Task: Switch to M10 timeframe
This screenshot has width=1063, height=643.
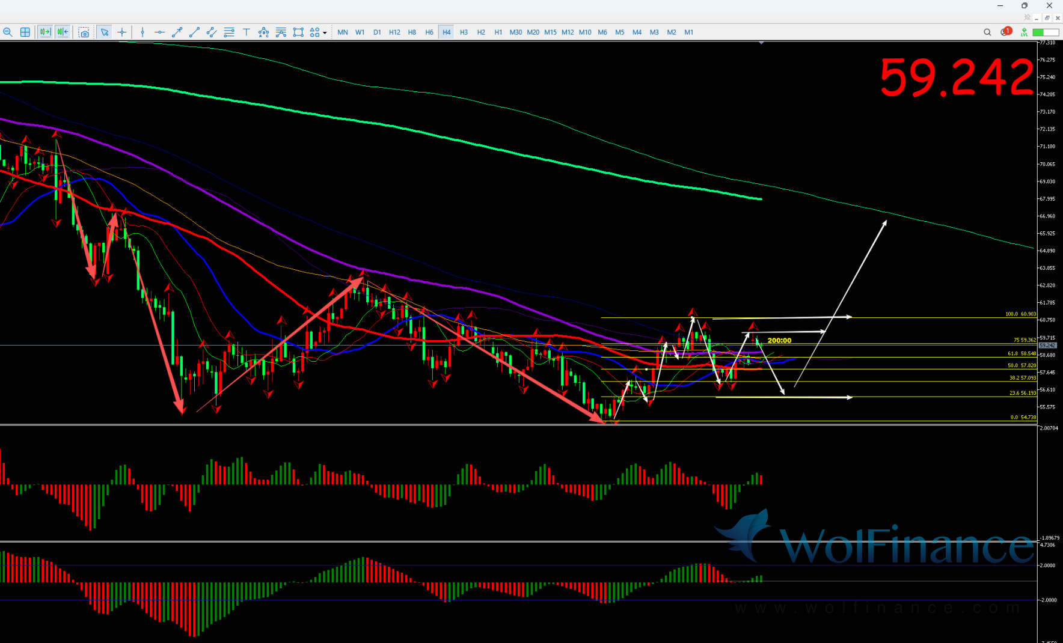Action: coord(585,32)
